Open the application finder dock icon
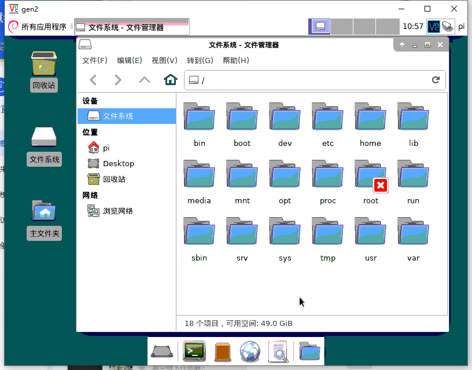 point(278,351)
